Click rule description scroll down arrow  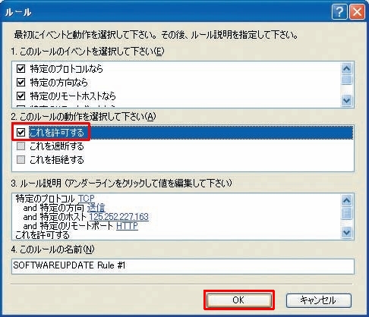346,232
